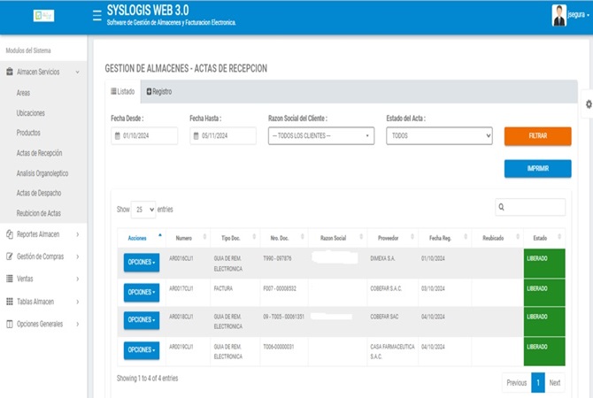Open Razon Social del Cliente dropdown
This screenshot has width=593, height=398.
[320, 135]
